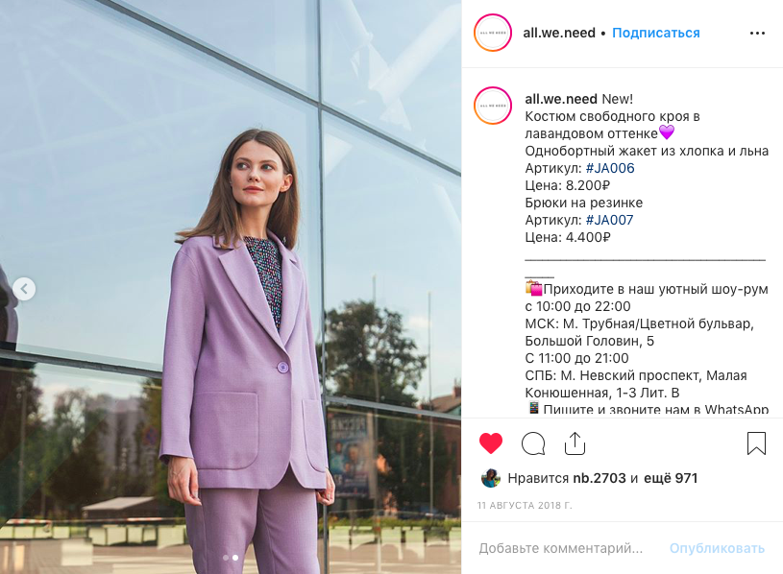View the ещё 971 likes list
Viewport: 783px width, 574px height.
(x=671, y=478)
